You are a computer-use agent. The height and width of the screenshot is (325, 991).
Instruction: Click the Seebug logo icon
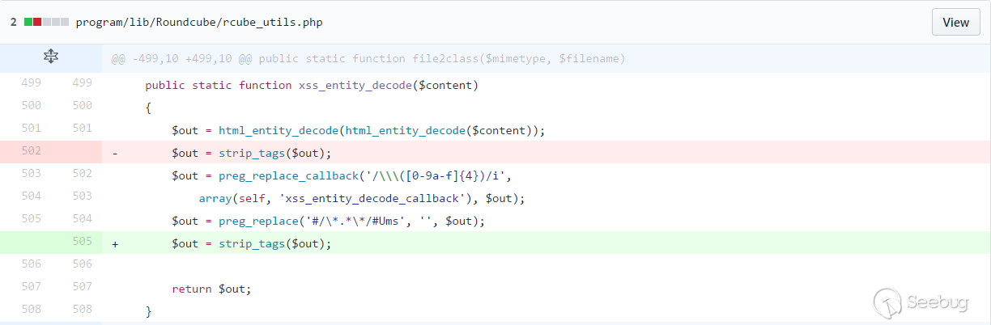888,304
